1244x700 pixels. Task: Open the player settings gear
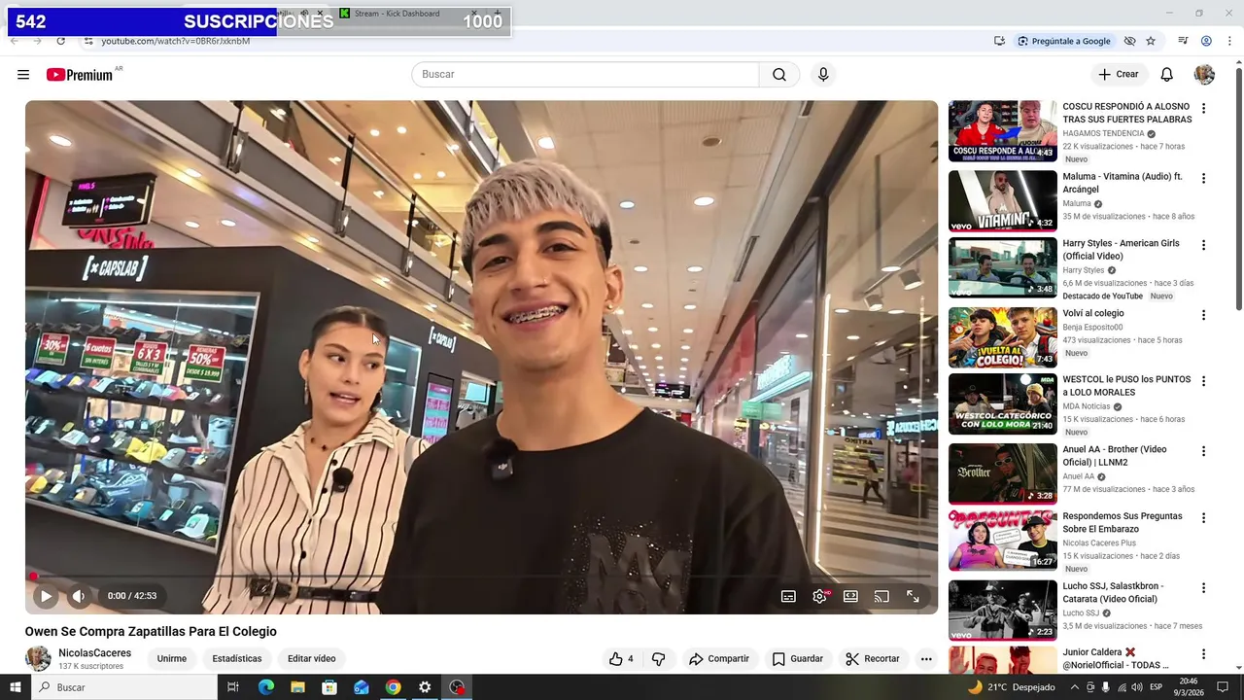click(819, 597)
